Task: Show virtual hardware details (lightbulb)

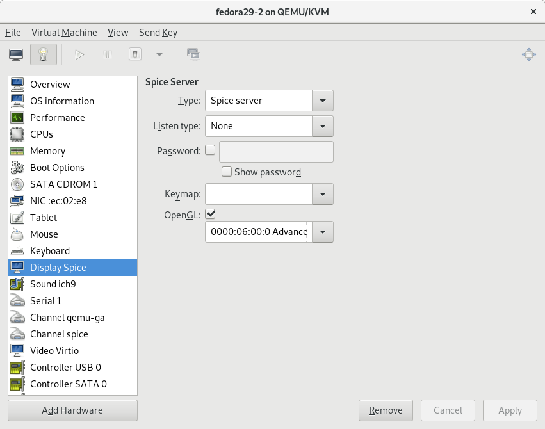Action: (44, 54)
